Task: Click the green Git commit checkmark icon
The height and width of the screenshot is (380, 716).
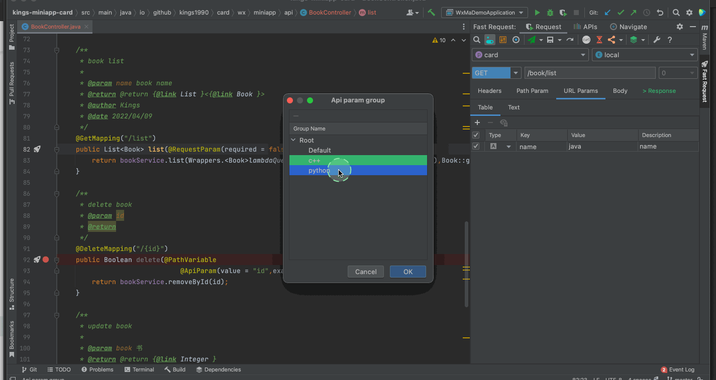Action: click(x=621, y=13)
